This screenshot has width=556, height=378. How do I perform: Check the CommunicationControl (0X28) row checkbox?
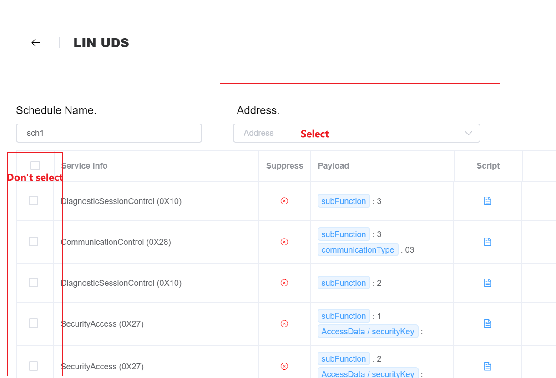[x=33, y=241]
